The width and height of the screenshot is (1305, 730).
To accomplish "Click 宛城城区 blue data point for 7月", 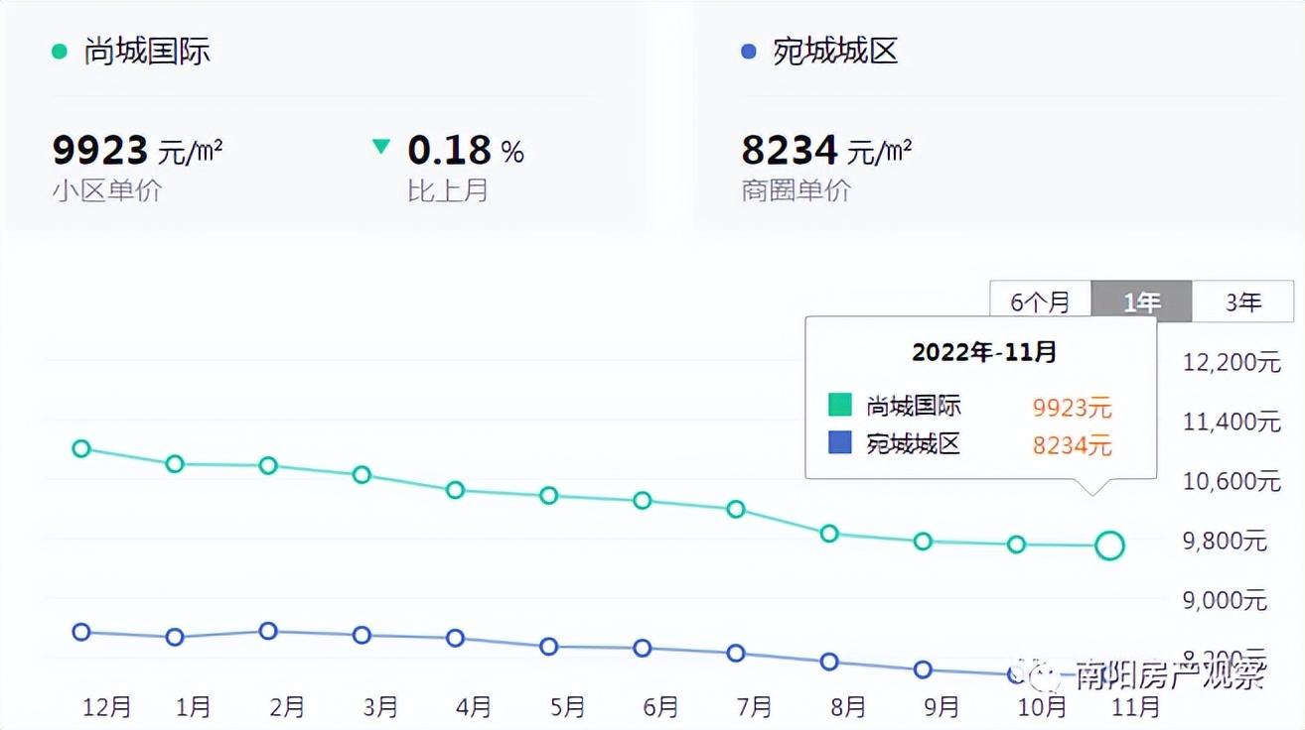I will coord(736,653).
